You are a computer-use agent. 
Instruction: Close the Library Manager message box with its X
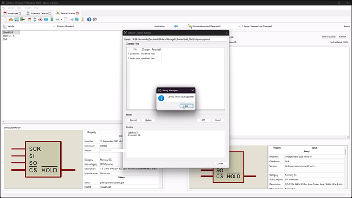193,90
